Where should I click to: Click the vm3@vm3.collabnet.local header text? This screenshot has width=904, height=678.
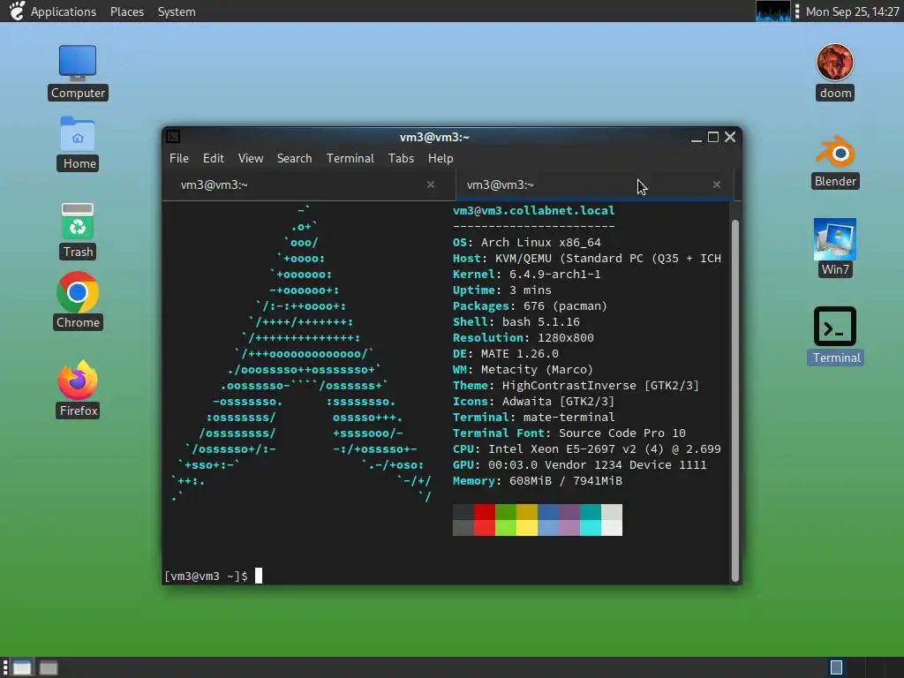coord(534,210)
